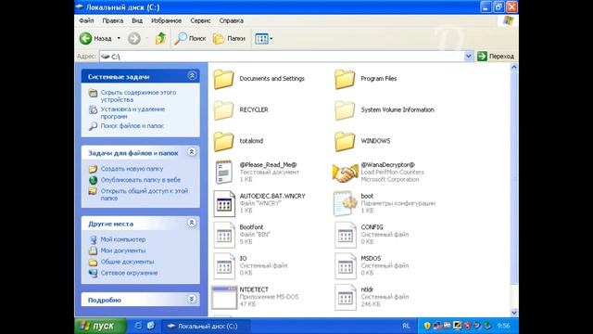Open Мой компьютер in Другие места
Viewport: 593px width, 334px height.
pyautogui.click(x=123, y=239)
